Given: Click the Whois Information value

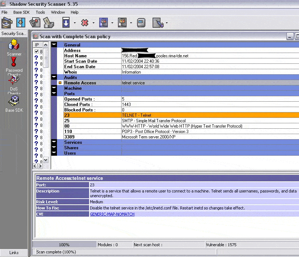Looking at the screenshot, I should 131,72.
